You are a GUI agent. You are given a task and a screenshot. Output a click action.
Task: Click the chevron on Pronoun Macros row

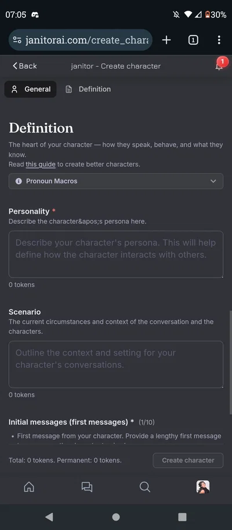tap(213, 181)
